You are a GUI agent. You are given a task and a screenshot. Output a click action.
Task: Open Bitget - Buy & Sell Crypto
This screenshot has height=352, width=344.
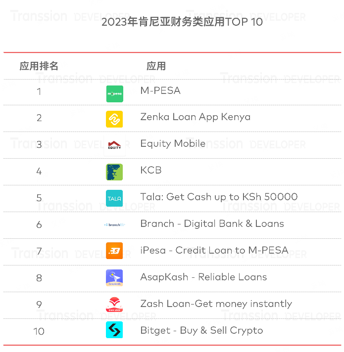click(x=201, y=330)
